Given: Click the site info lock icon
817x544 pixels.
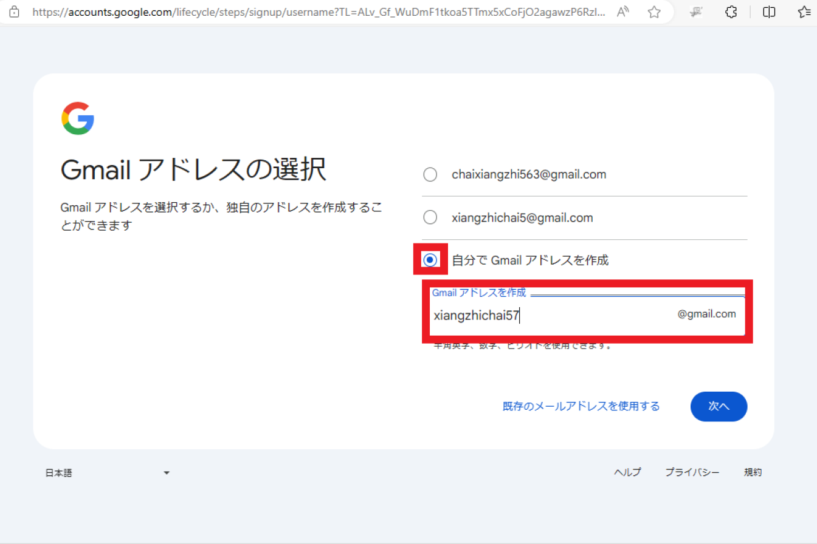Looking at the screenshot, I should (x=15, y=12).
